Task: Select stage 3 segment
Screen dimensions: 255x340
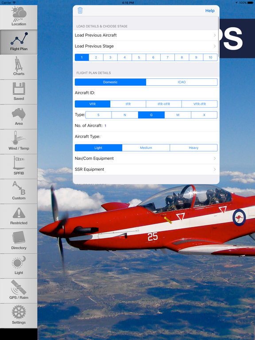Action: 110,58
